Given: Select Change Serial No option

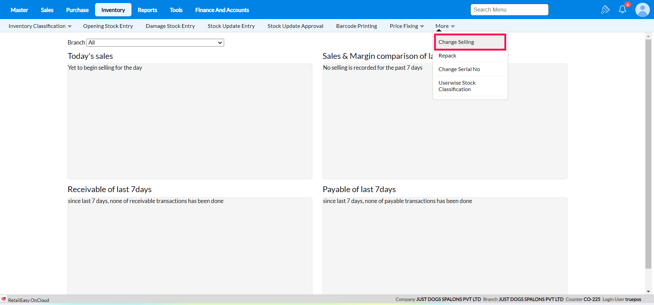Looking at the screenshot, I should (x=470, y=69).
